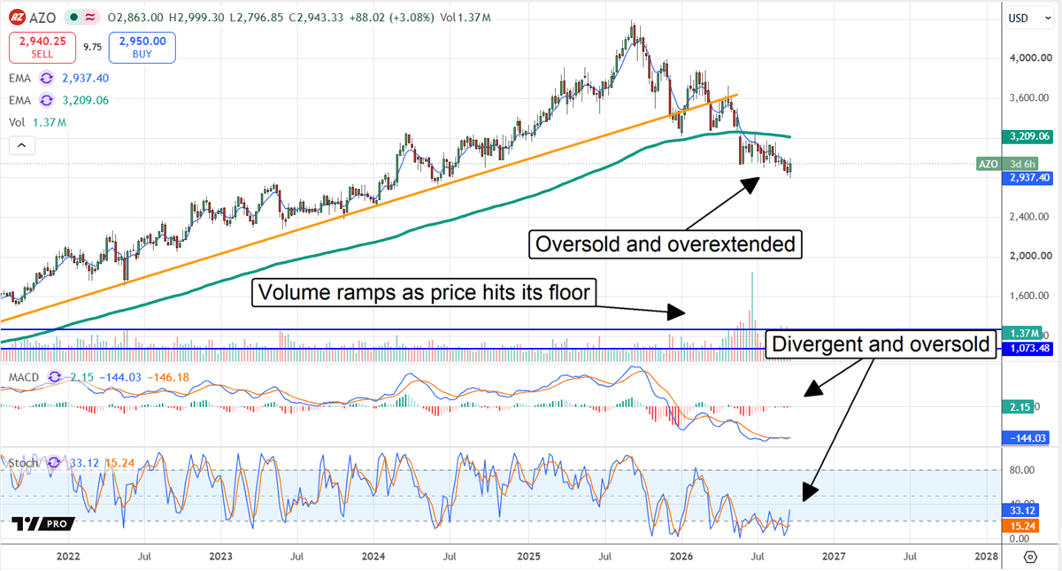Select the Stoch legend label
The height and width of the screenshot is (571, 1062).
[x=23, y=462]
